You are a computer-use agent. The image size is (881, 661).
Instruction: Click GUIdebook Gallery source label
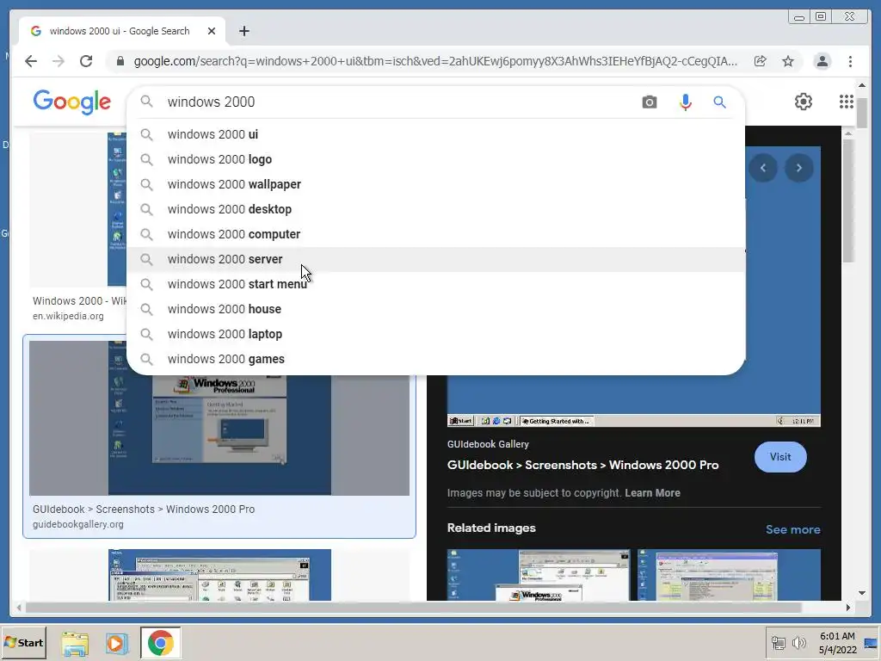click(x=488, y=444)
